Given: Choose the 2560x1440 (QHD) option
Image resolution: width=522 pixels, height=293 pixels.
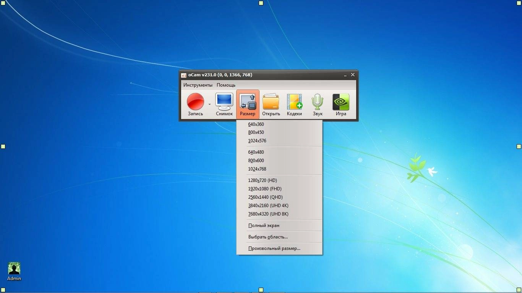Looking at the screenshot, I should pos(279,197).
